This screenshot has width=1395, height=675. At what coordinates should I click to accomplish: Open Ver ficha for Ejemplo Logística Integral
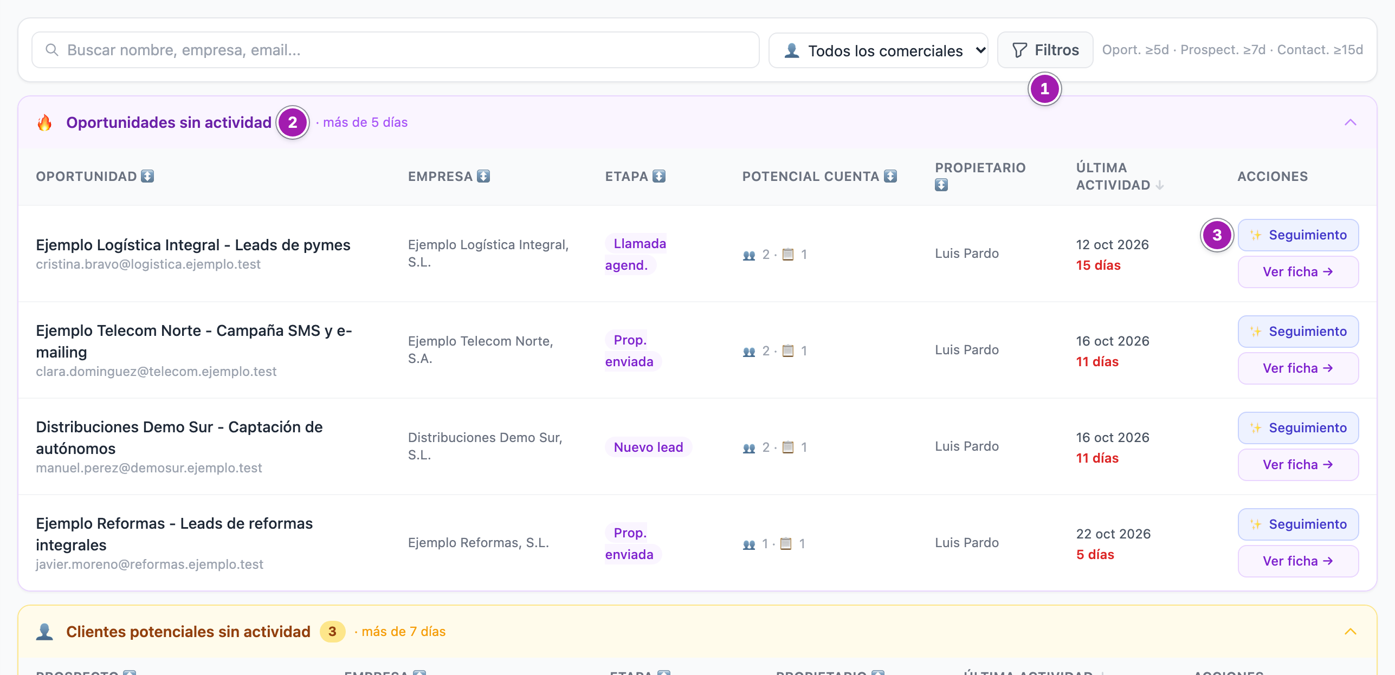(1299, 272)
